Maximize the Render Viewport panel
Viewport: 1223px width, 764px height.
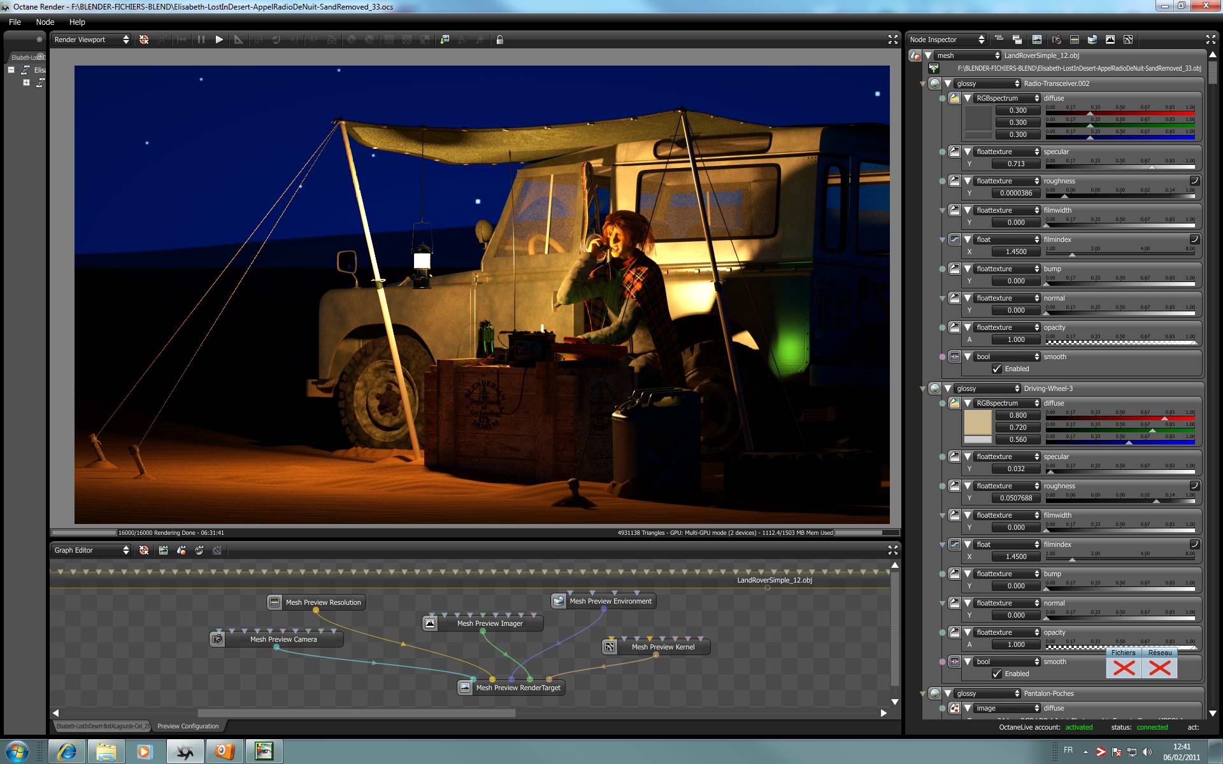point(892,39)
